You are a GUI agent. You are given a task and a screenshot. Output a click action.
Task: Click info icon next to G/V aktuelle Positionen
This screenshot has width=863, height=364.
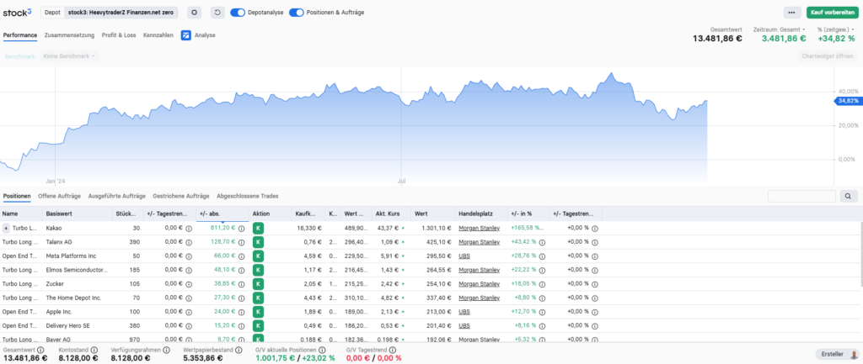click(x=322, y=349)
